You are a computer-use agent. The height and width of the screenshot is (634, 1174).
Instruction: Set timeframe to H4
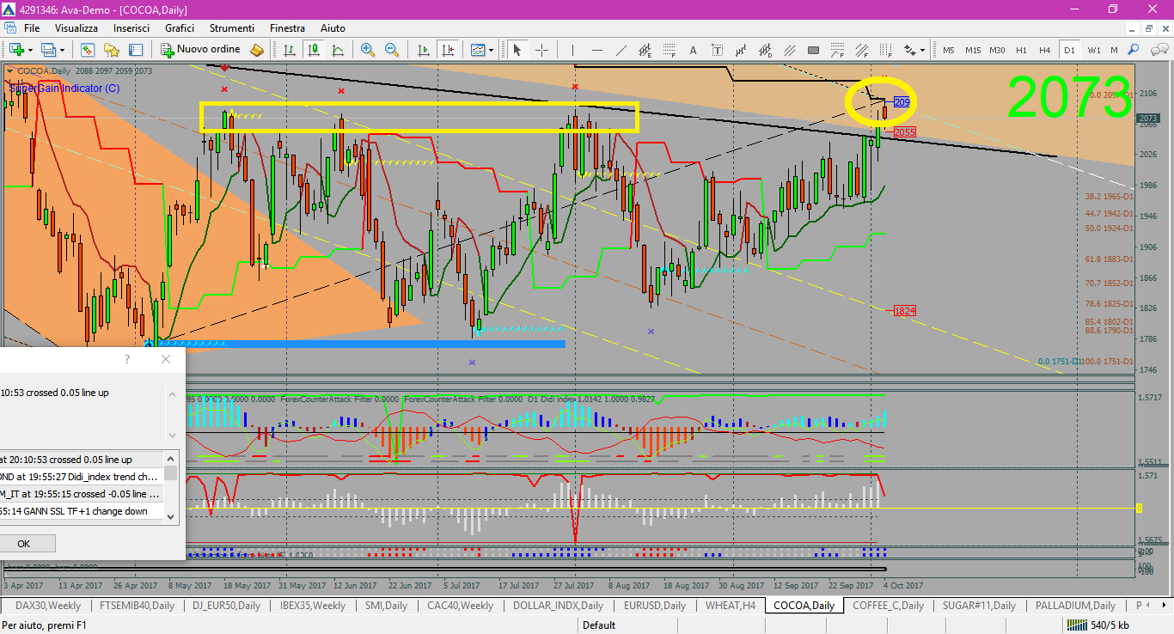pos(1044,50)
